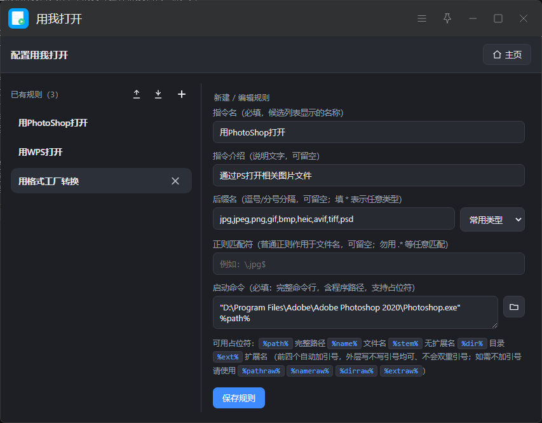Pin the window with pin icon

point(447,18)
